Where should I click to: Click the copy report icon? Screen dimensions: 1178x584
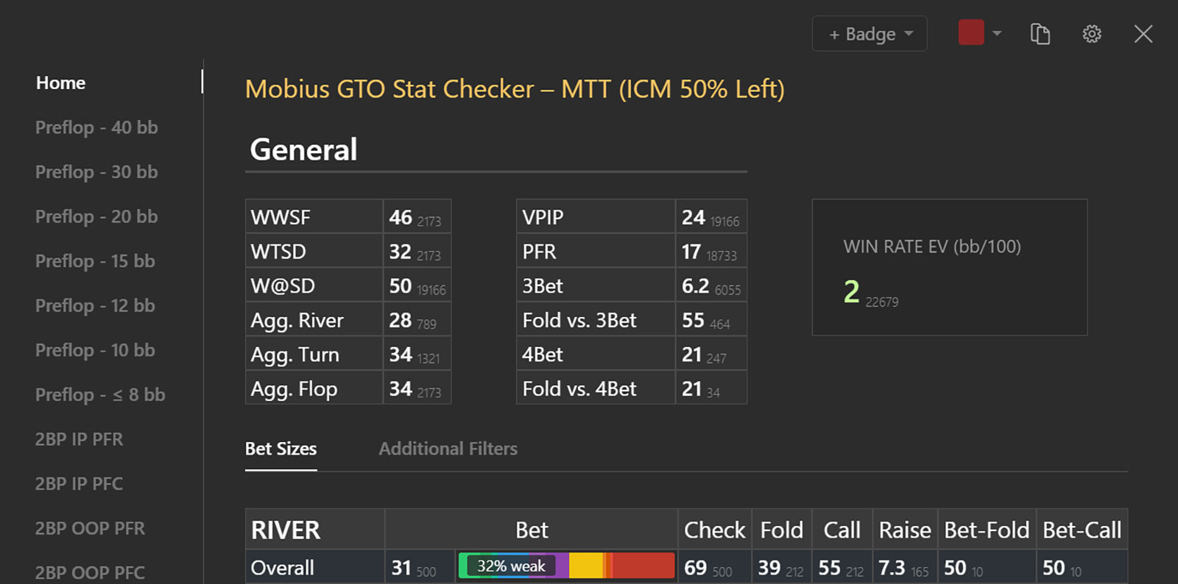(1040, 34)
